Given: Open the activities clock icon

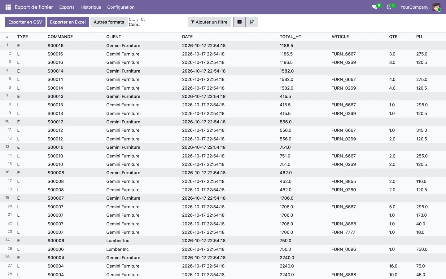Looking at the screenshot, I should (389, 7).
